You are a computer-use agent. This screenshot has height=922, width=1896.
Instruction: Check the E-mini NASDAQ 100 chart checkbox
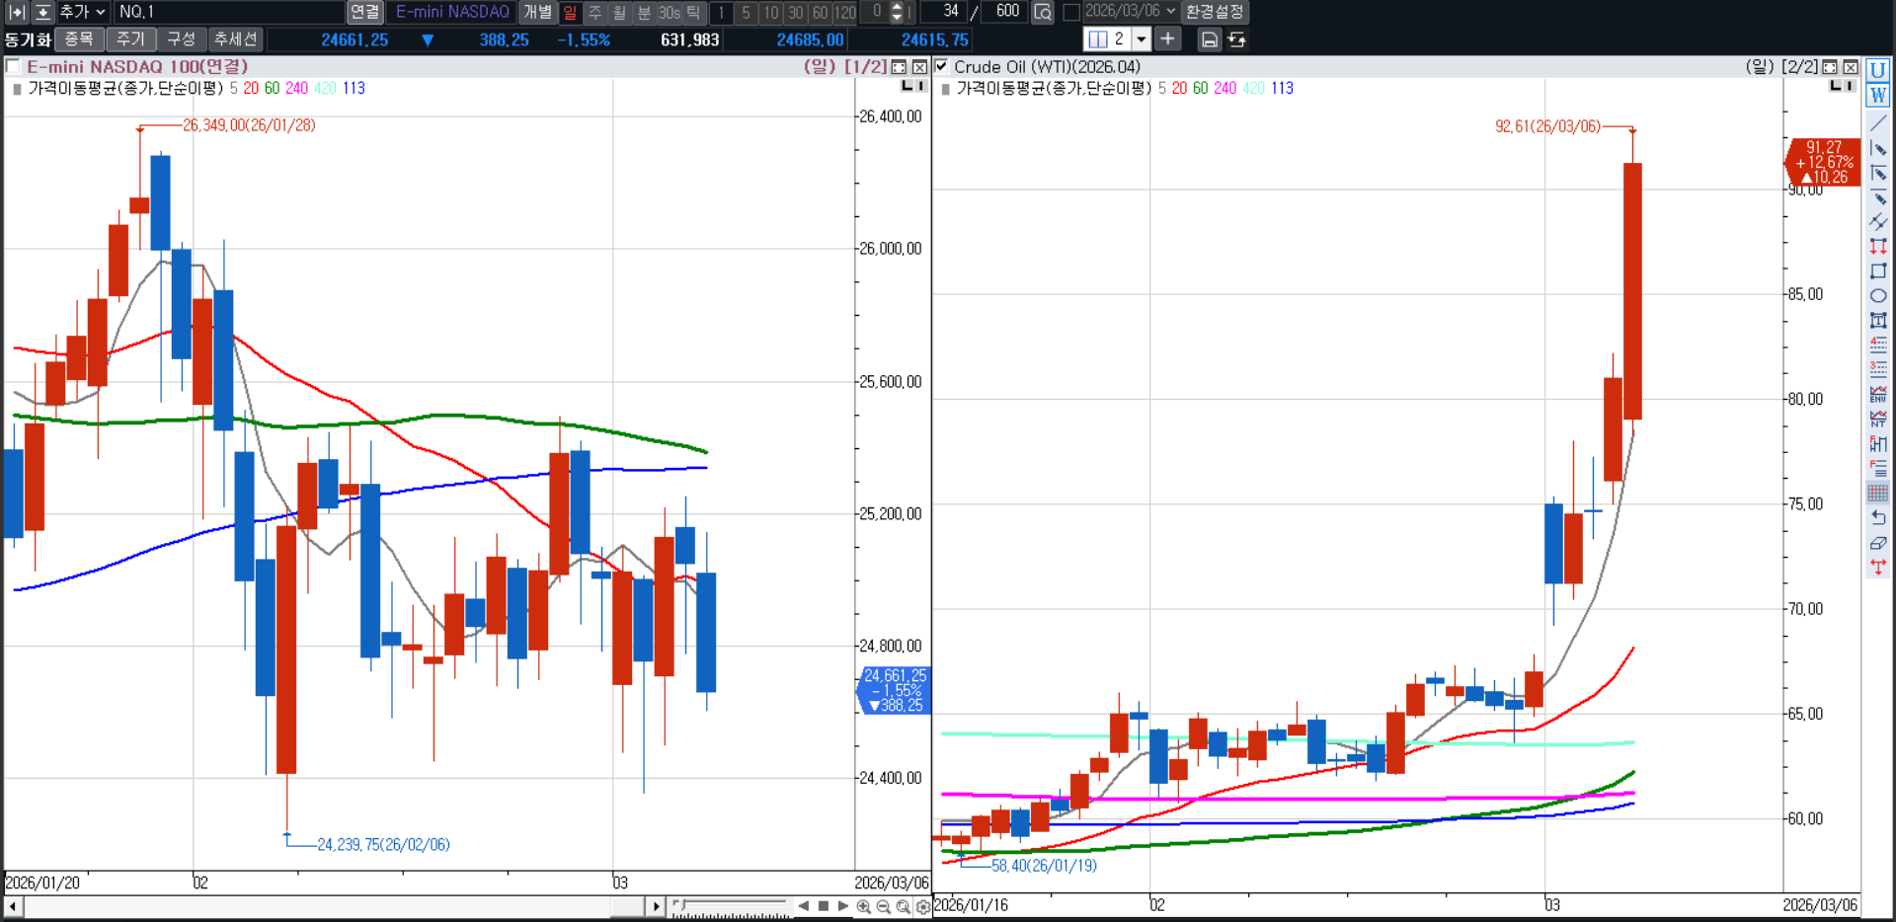tap(14, 67)
